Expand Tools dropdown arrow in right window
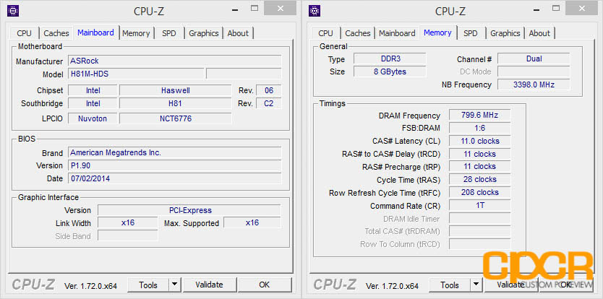 (476, 285)
